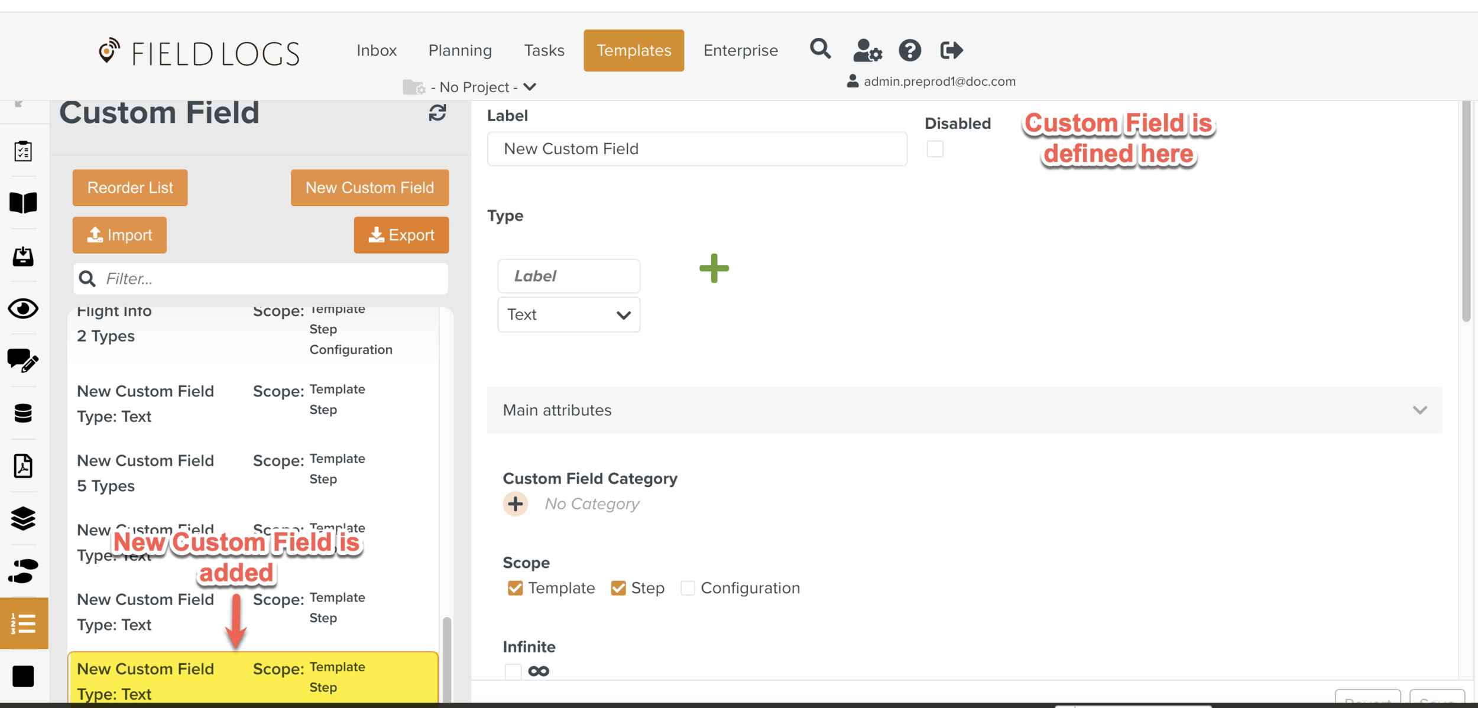1478x708 pixels.
Task: Click the logout arrow icon
Action: coord(951,50)
